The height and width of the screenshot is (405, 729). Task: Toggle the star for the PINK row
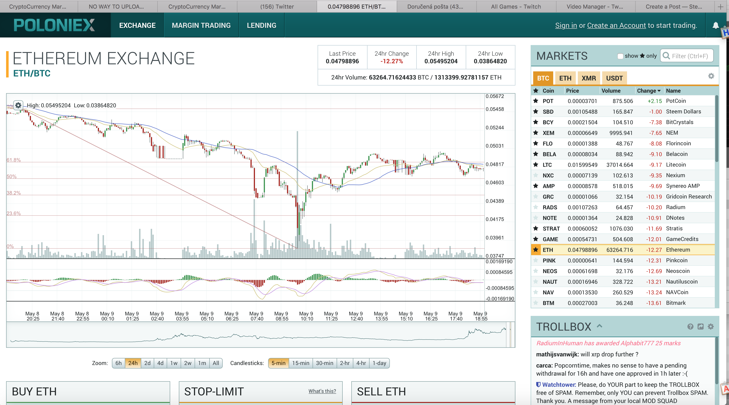coord(536,260)
